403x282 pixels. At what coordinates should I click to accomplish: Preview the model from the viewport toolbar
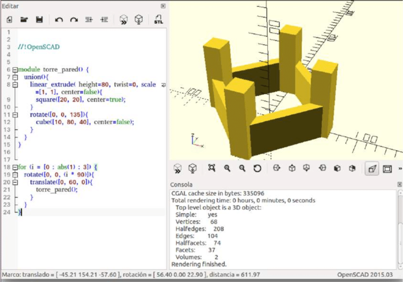coord(177,168)
